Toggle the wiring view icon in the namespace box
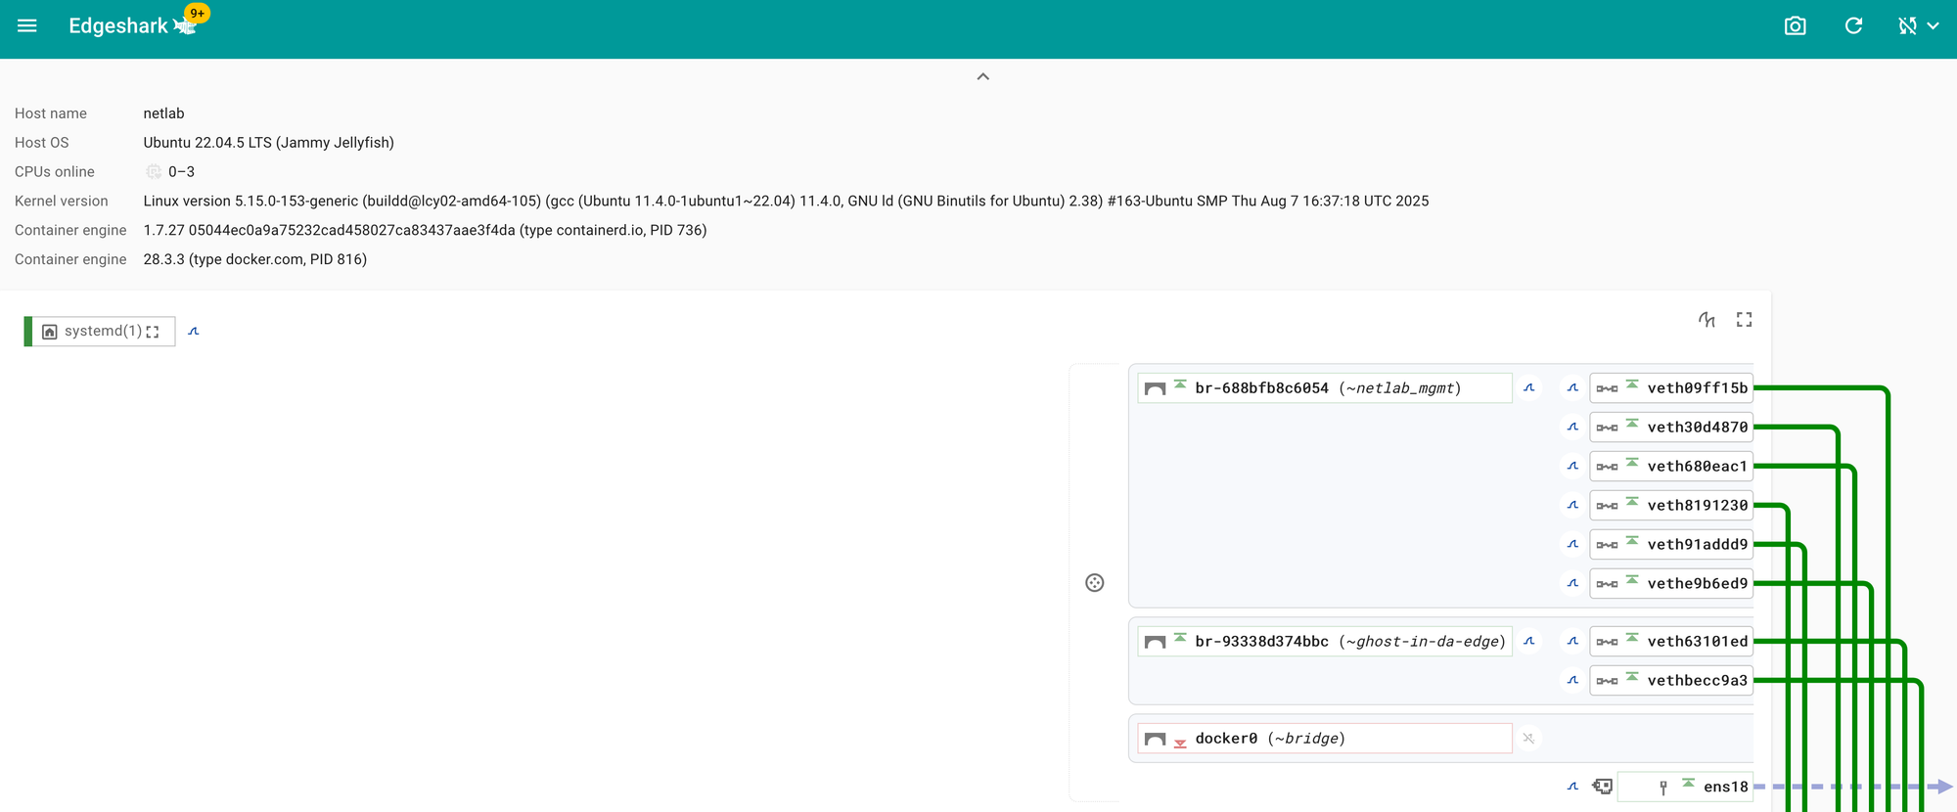1957x812 pixels. click(x=1707, y=320)
